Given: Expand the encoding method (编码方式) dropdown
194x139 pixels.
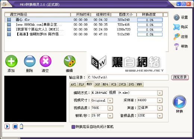Looking at the screenshot, I should [x=160, y=93].
